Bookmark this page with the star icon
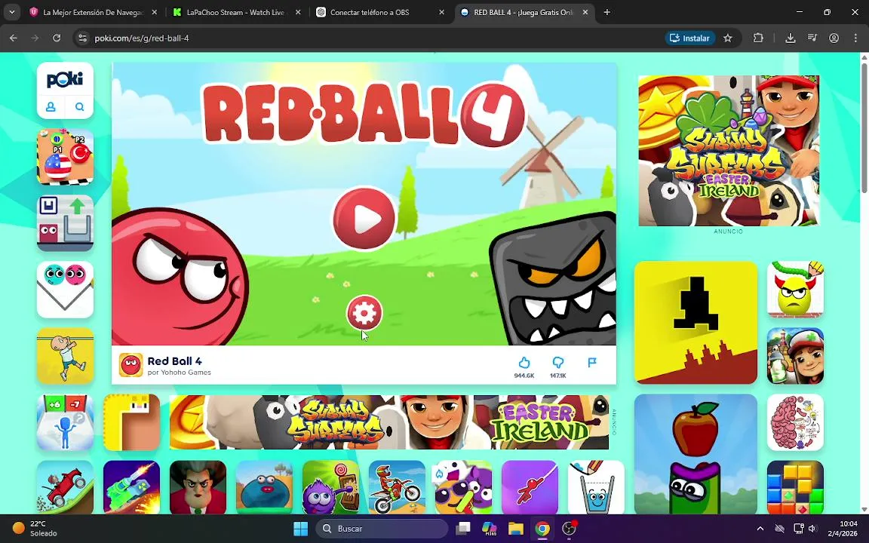The height and width of the screenshot is (543, 869). click(x=728, y=38)
